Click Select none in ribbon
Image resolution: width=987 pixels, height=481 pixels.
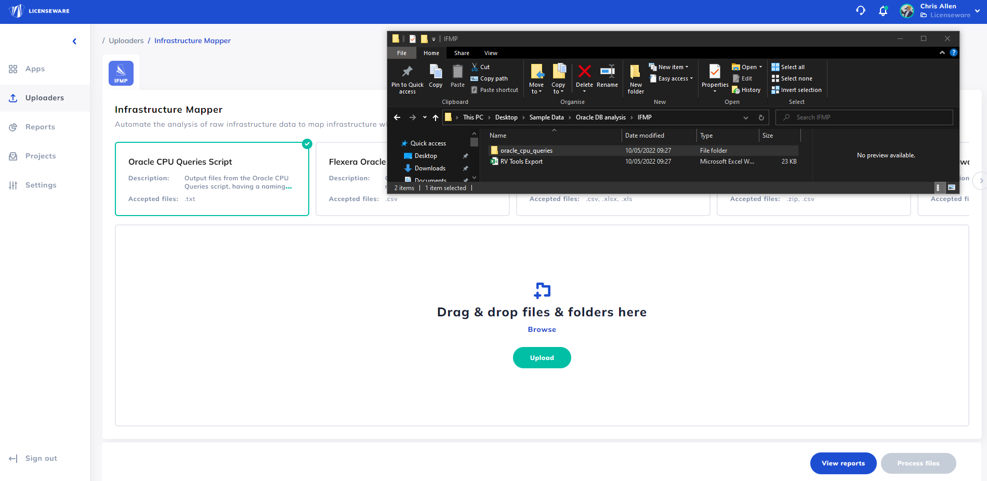click(792, 78)
